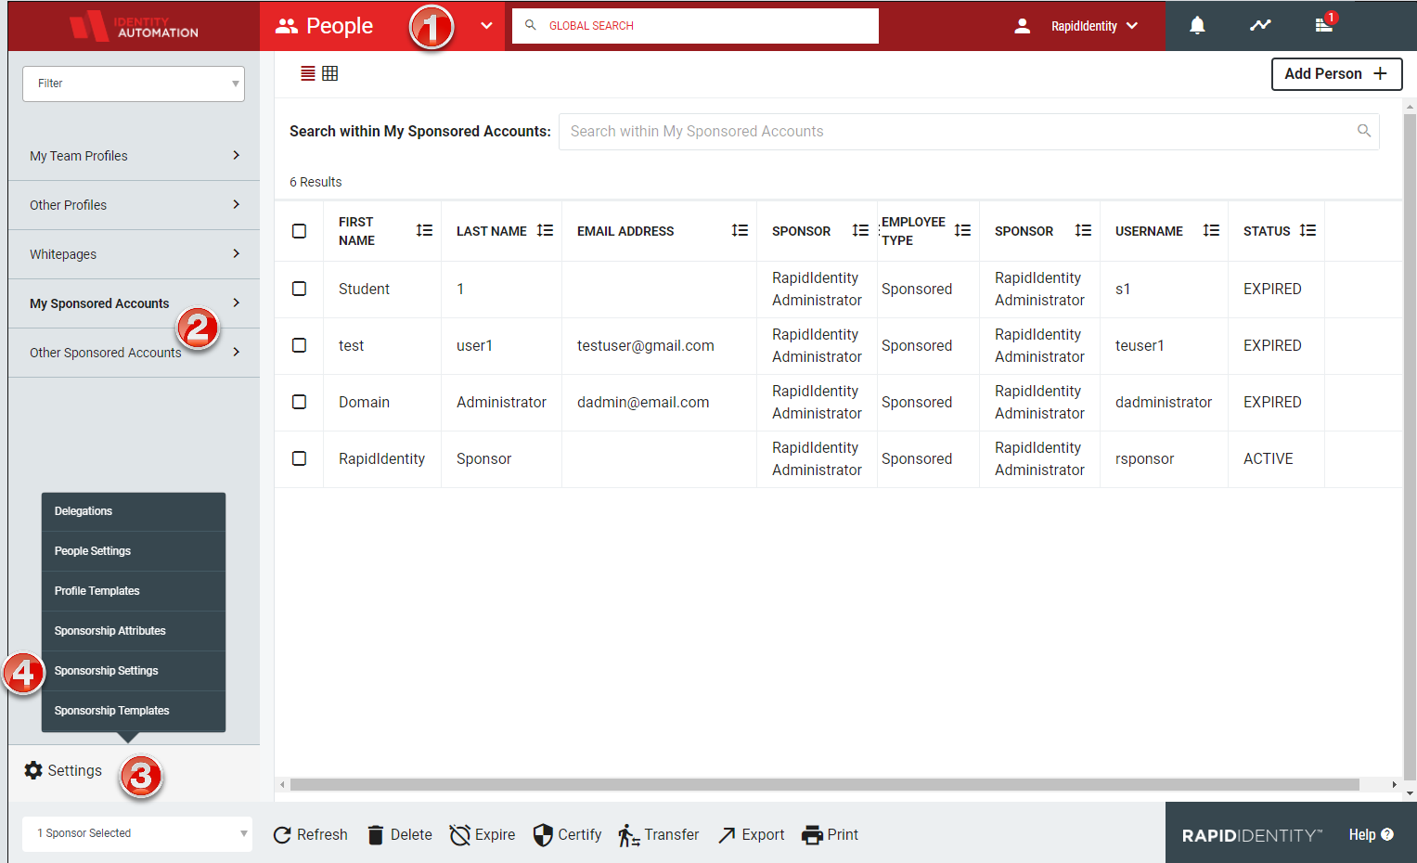Screen dimensions: 1417x863
Task: Open Profile Templates
Action: [134, 591]
